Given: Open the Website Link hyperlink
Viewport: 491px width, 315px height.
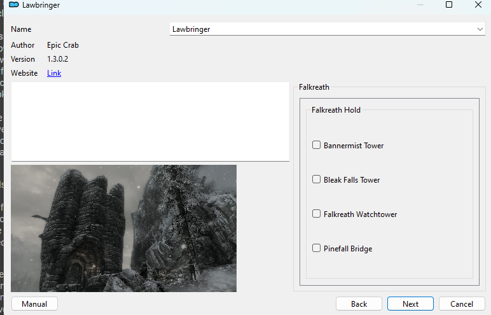Looking at the screenshot, I should 54,73.
